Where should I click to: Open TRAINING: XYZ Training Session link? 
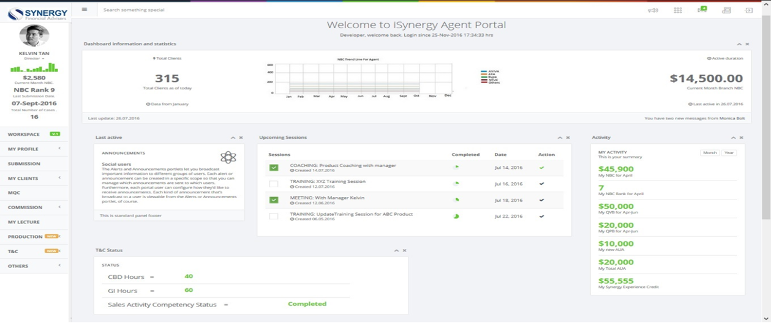(328, 182)
